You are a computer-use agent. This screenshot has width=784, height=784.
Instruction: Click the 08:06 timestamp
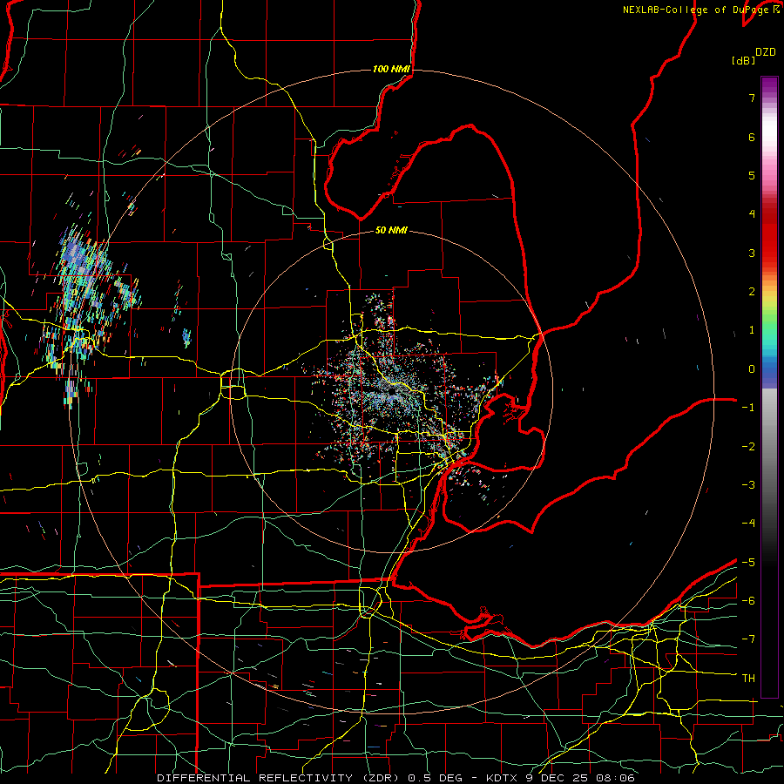615,778
